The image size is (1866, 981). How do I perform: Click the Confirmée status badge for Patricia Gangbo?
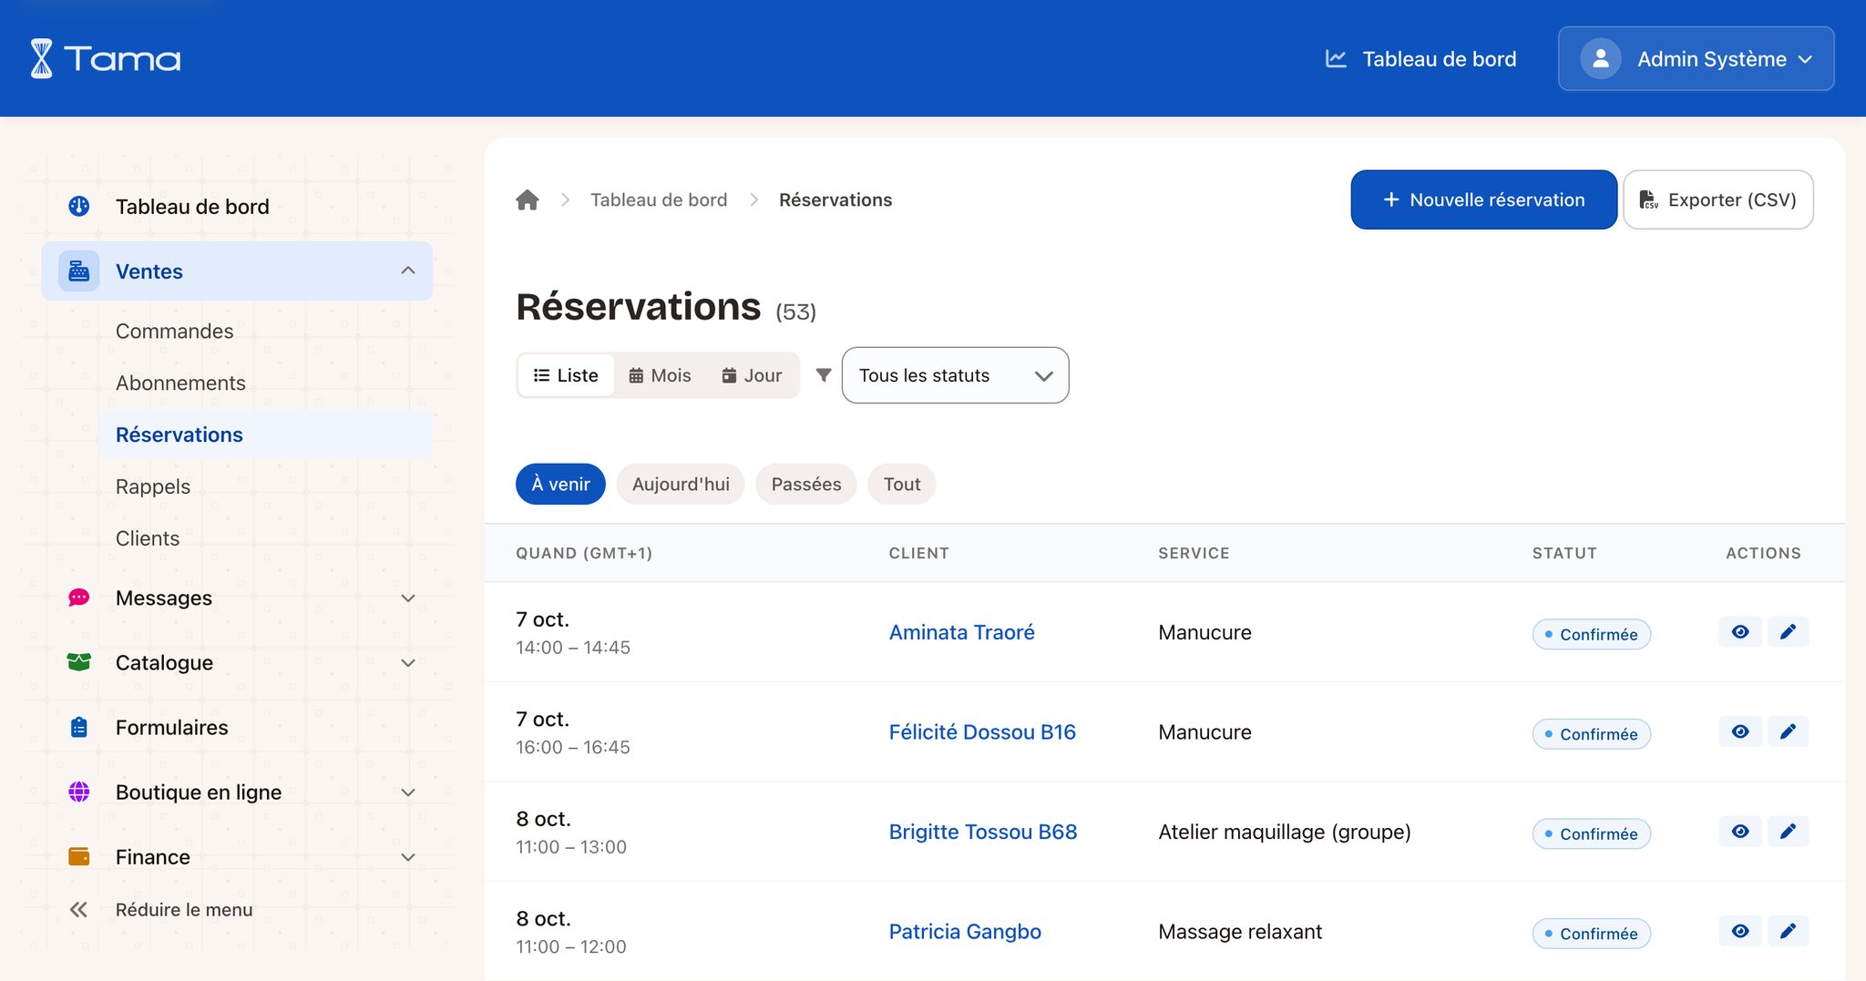point(1591,934)
